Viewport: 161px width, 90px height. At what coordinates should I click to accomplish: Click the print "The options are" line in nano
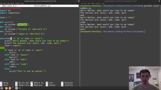pos(33,43)
